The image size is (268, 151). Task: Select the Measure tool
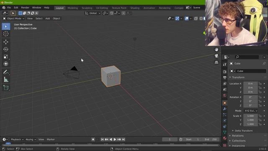[6, 79]
